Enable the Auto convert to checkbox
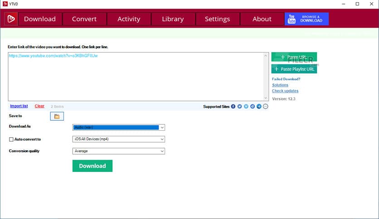The image size is (379, 219). [x=11, y=139]
